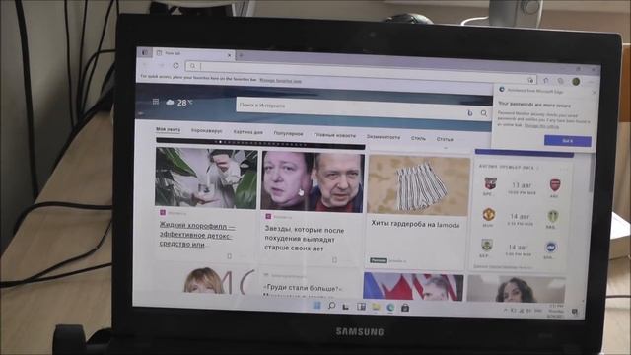Open the password icon in address bar

point(530,80)
